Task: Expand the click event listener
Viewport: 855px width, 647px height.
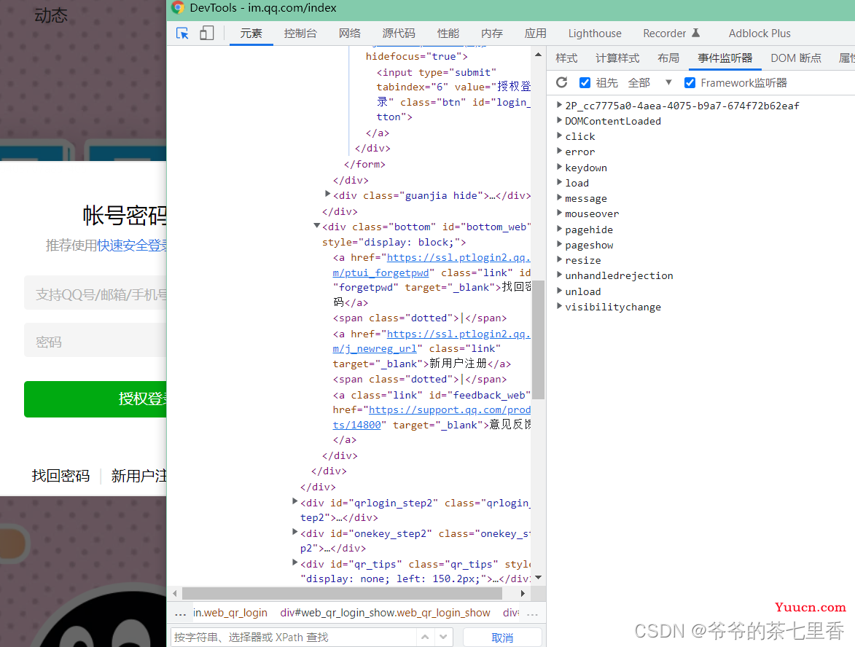Action: 560,136
